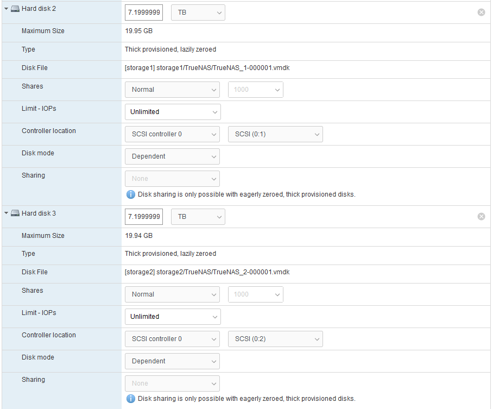Click Limit - IOPs label under Hard disk 2

(39, 109)
